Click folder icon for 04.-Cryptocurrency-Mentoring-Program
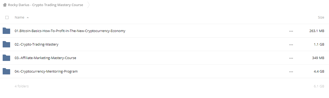Image resolution: width=329 pixels, height=98 pixels. (6, 71)
